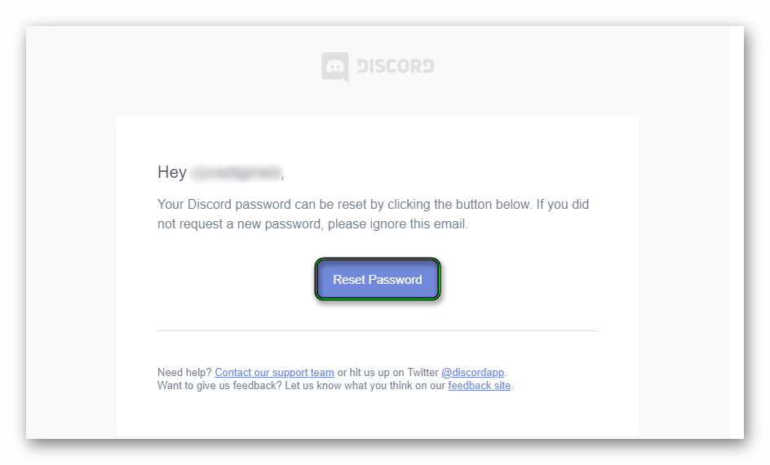Screen dimensions: 770x465
Task: Open the Contact our support team link
Action: (x=274, y=373)
